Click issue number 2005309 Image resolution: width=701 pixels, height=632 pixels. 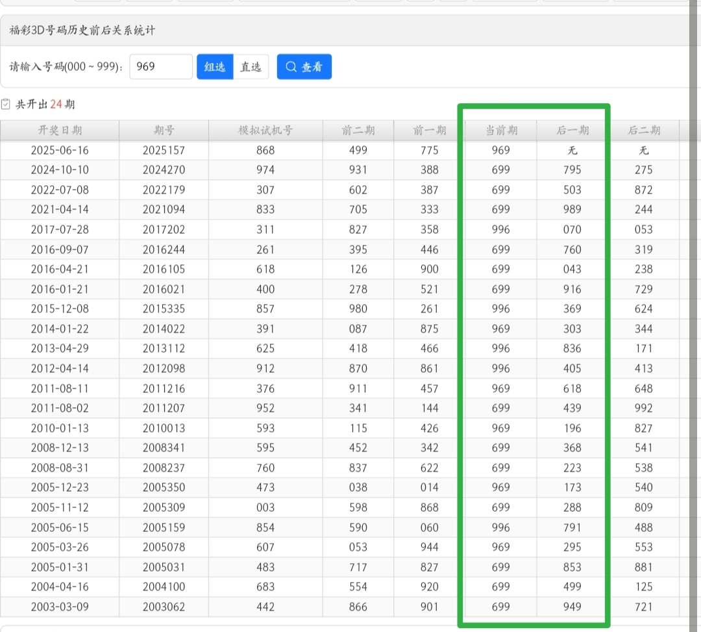(164, 507)
